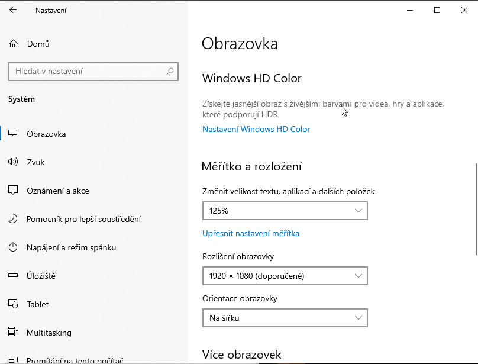Open Nastavení Windows HD Color link
Image resolution: width=478 pixels, height=364 pixels.
256,129
